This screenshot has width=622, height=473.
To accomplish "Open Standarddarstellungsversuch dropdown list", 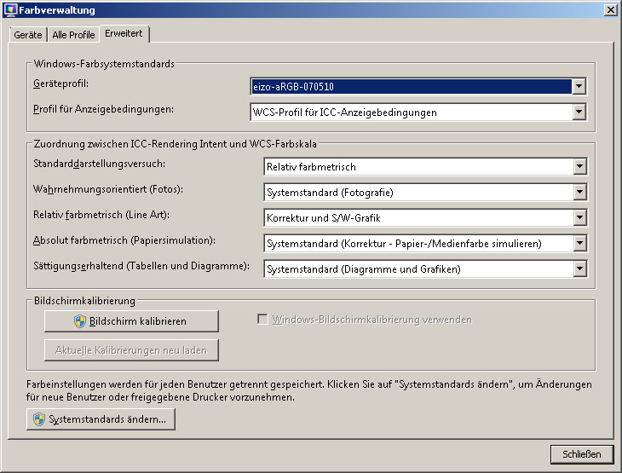I will tap(579, 167).
